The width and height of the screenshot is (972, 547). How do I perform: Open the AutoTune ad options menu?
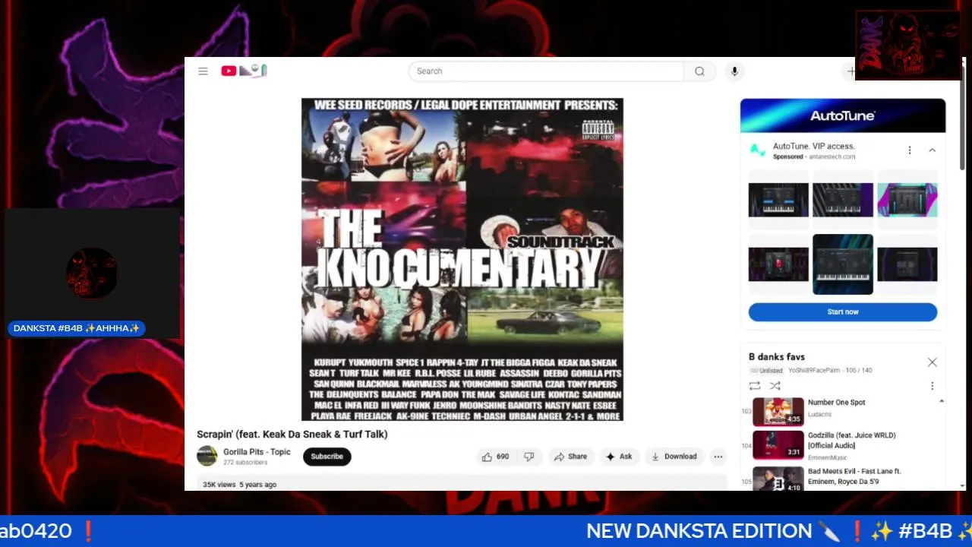[910, 150]
